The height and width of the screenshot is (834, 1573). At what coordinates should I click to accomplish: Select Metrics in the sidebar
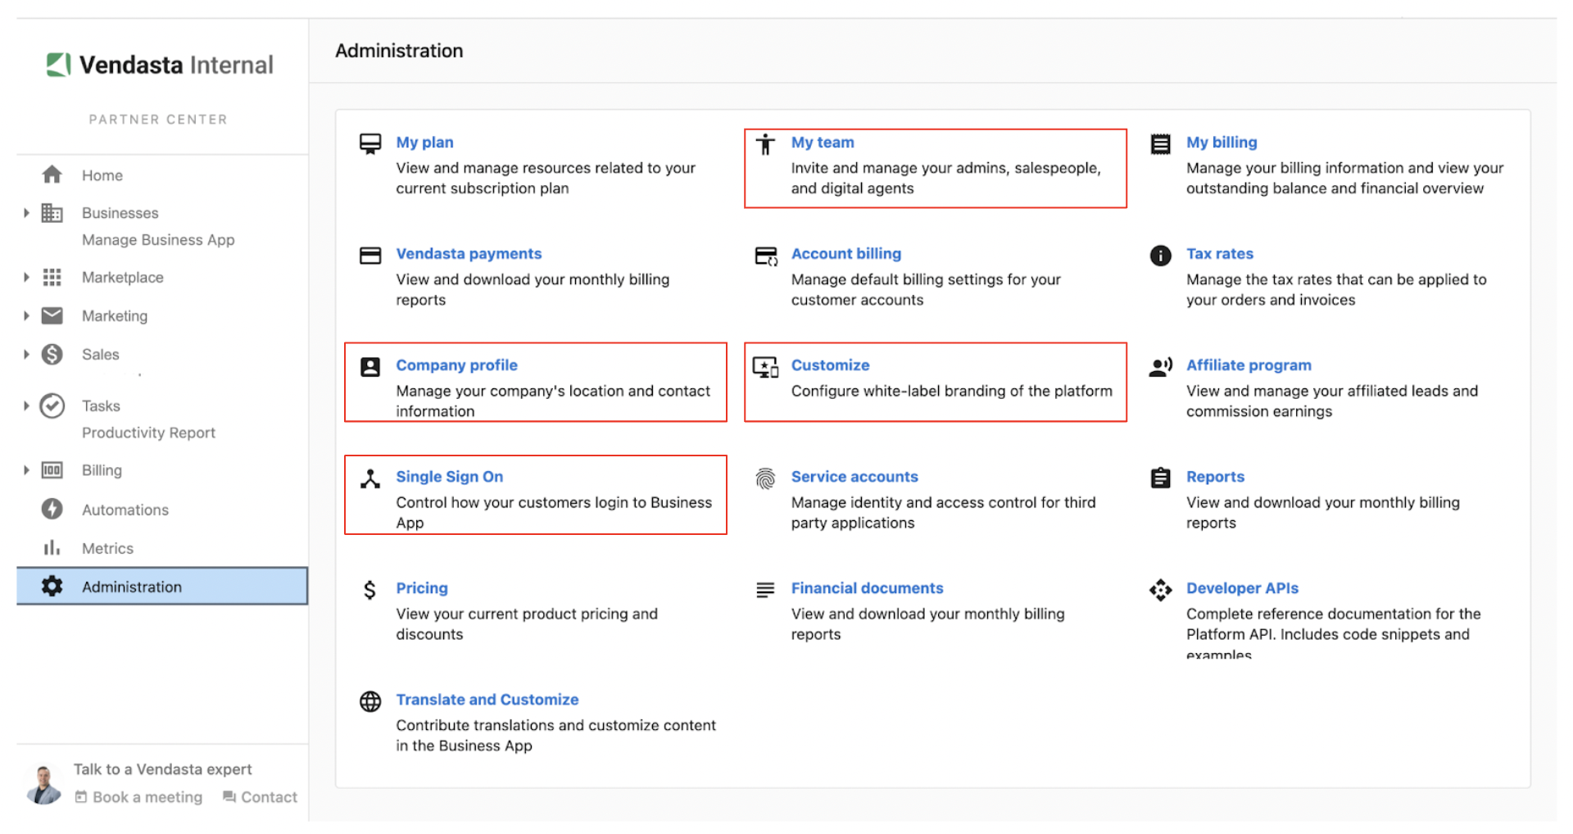(x=107, y=548)
